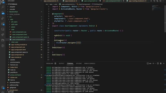Open the OUTPUT panel tab

(61, 64)
